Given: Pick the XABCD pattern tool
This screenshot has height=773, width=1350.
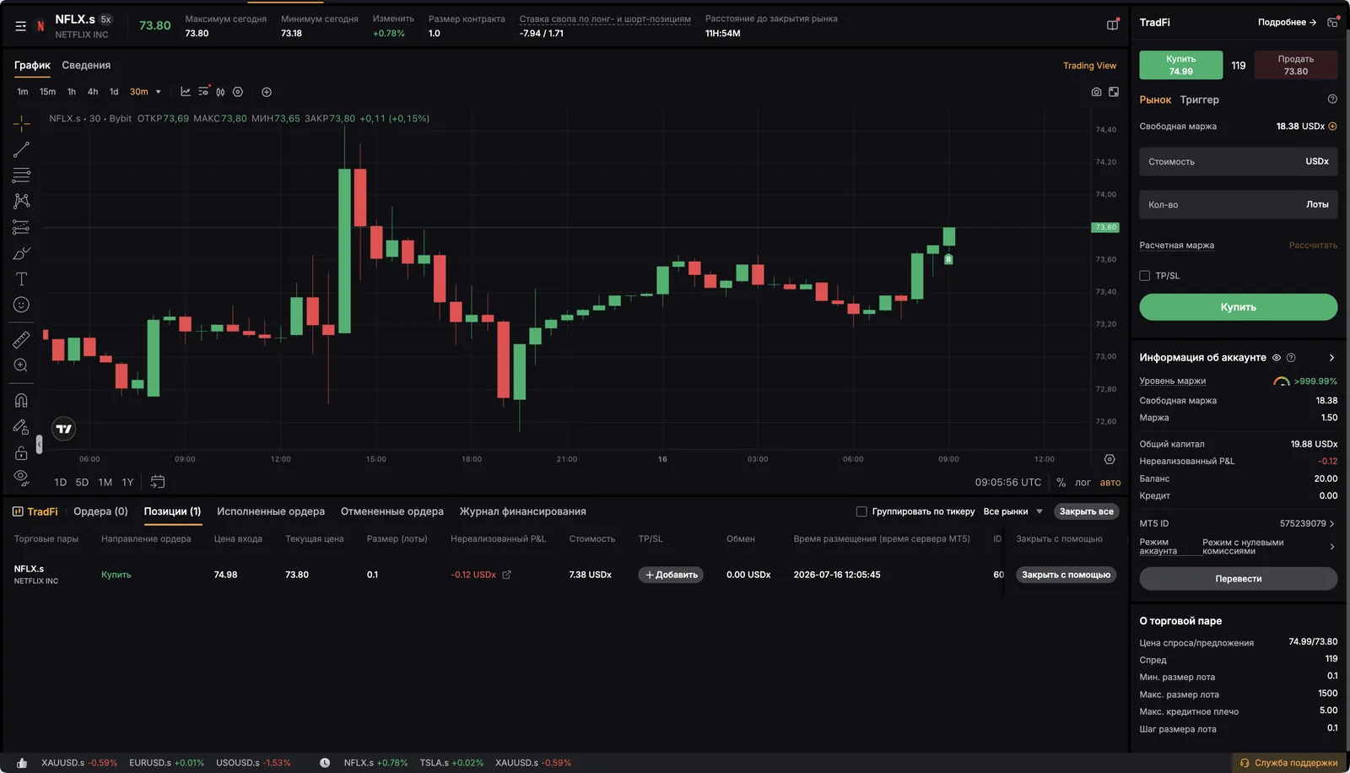Looking at the screenshot, I should (21, 201).
